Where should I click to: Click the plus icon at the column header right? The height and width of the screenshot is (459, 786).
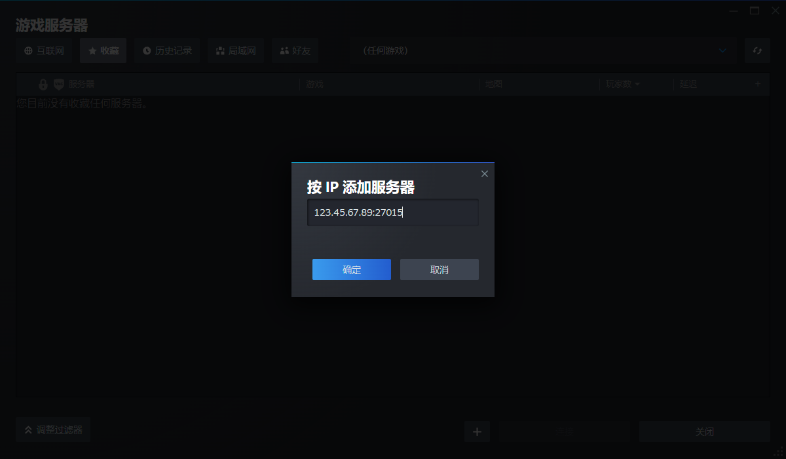(758, 84)
